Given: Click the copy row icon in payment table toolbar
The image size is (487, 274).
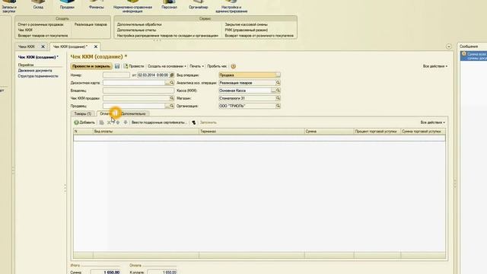Looking at the screenshot, I should pos(101,123).
